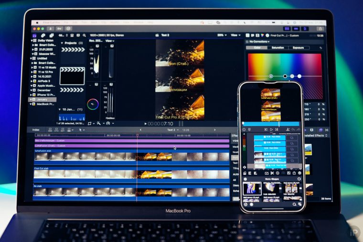The height and width of the screenshot is (242, 363).
Task: Open the retime speed dropdown
Action: [x=109, y=124]
